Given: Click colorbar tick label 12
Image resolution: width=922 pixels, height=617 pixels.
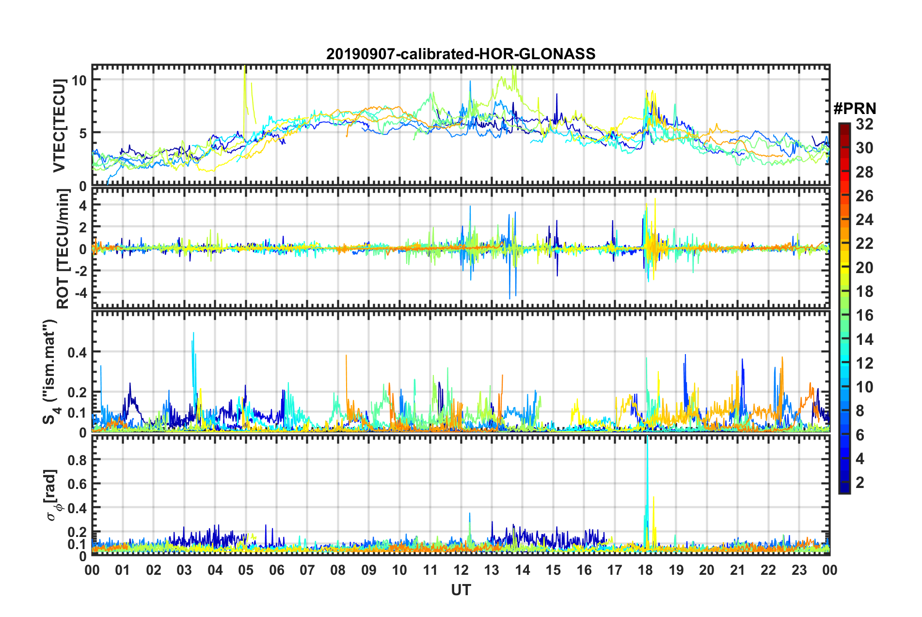Looking at the screenshot, I should tap(864, 363).
